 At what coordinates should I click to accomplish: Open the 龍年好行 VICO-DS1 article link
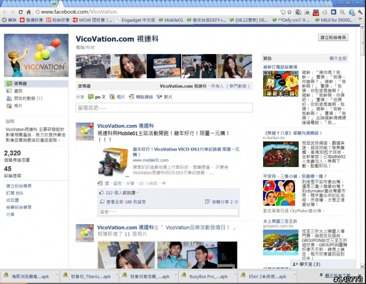186,152
